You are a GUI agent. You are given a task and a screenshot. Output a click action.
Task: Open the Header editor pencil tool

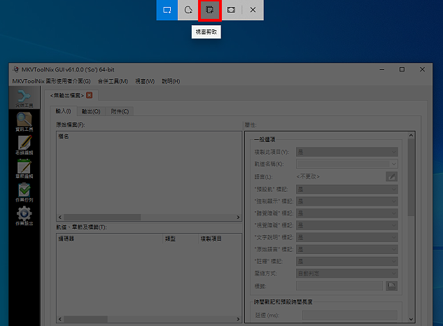[24, 146]
